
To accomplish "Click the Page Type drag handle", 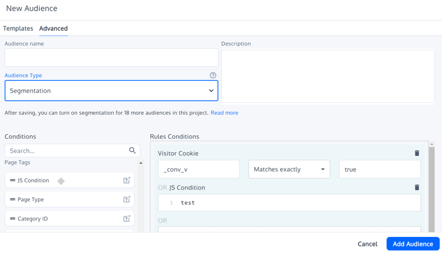I will pyautogui.click(x=12, y=200).
